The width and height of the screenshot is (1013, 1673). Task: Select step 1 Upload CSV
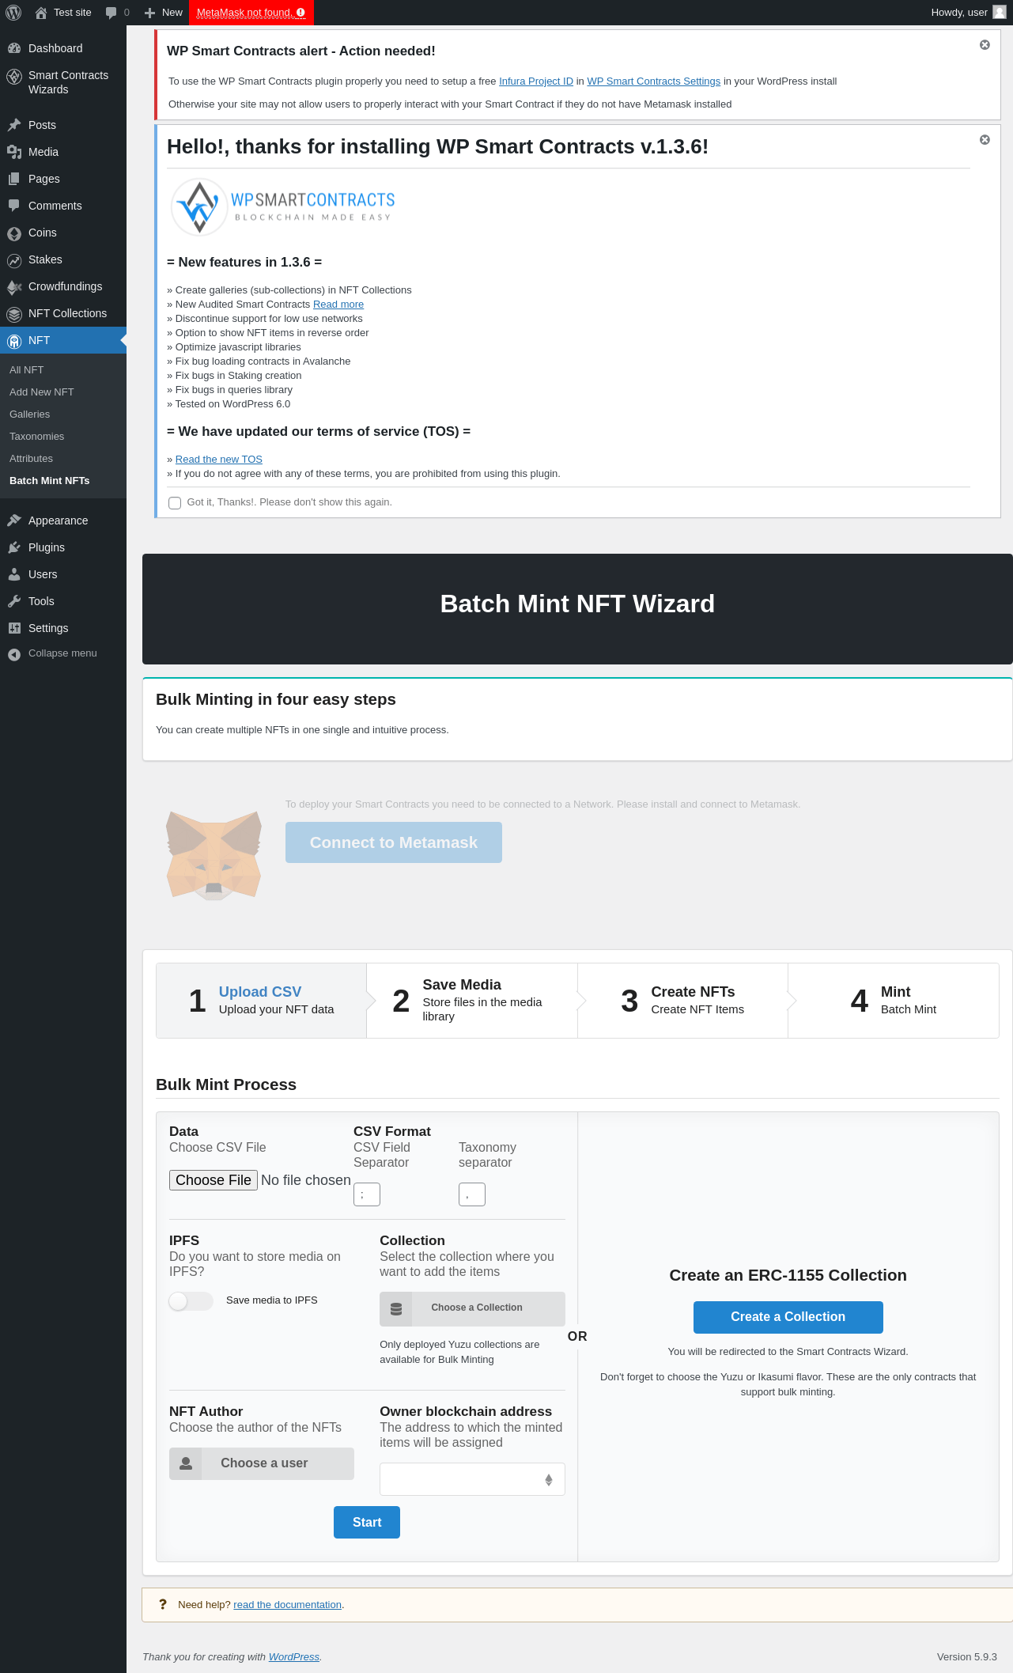[262, 1001]
